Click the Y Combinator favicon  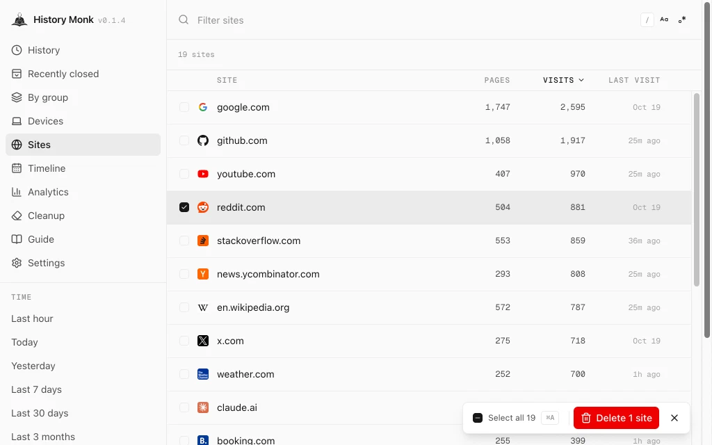pyautogui.click(x=203, y=274)
